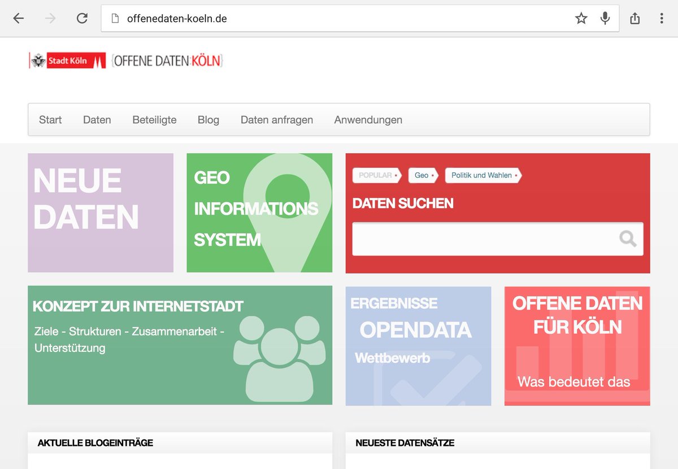Click the Offene Daten Köln logo

pos(167,60)
